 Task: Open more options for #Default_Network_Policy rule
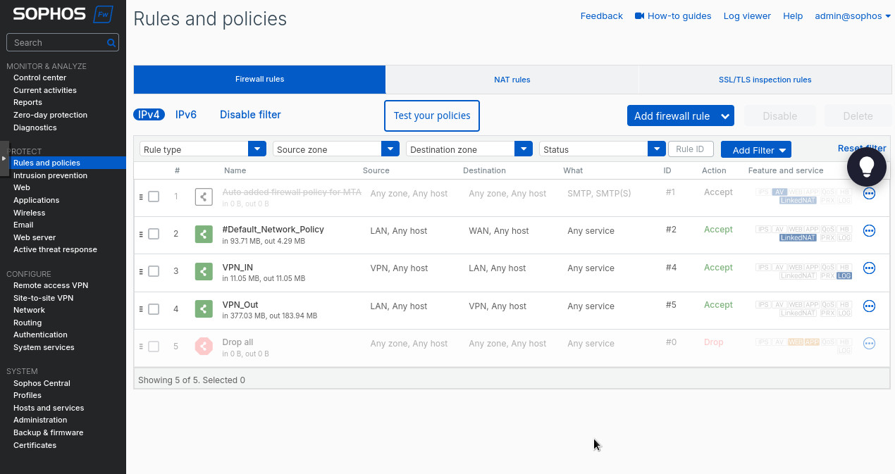pyautogui.click(x=869, y=230)
